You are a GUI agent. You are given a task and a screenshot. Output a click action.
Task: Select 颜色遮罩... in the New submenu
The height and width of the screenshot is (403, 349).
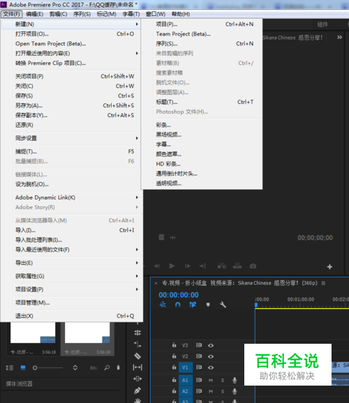(202, 154)
